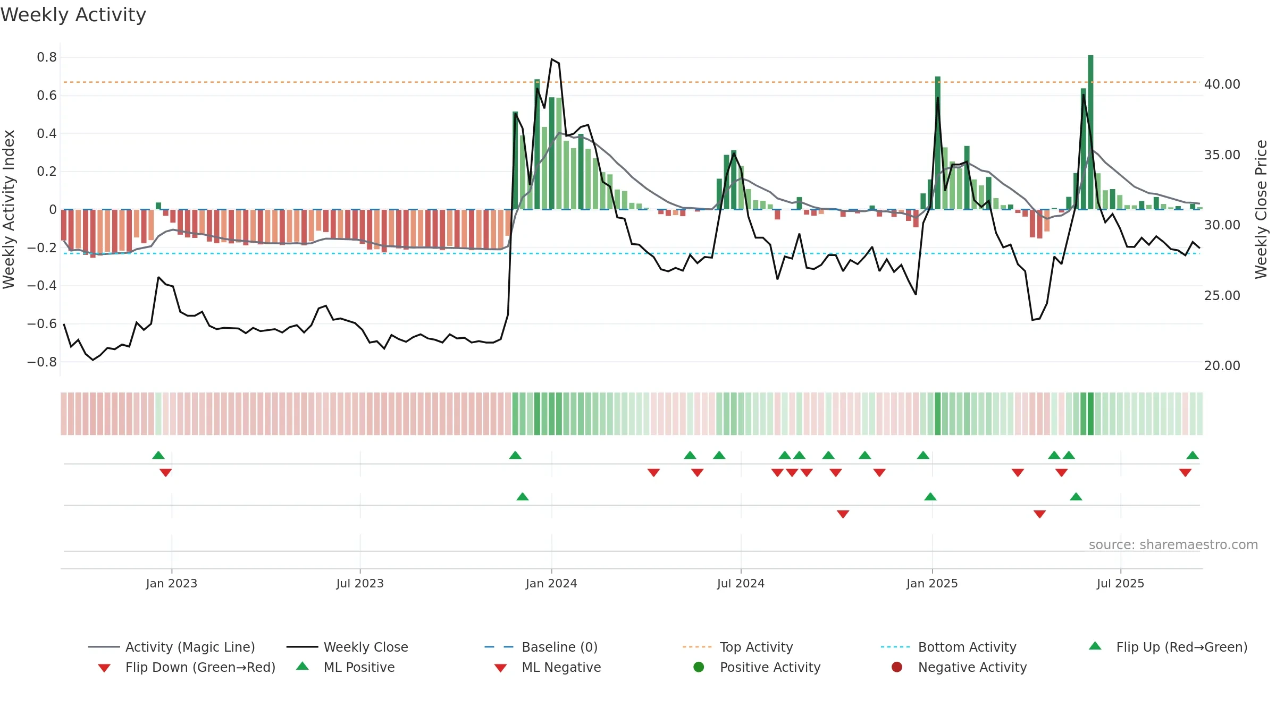Click the 0.8 activity axis label
Viewport: 1276px width, 717px height.
pos(47,57)
